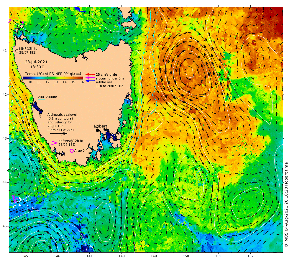
Task: Click the innermost white contour of warm eddy
Action: 190,73
